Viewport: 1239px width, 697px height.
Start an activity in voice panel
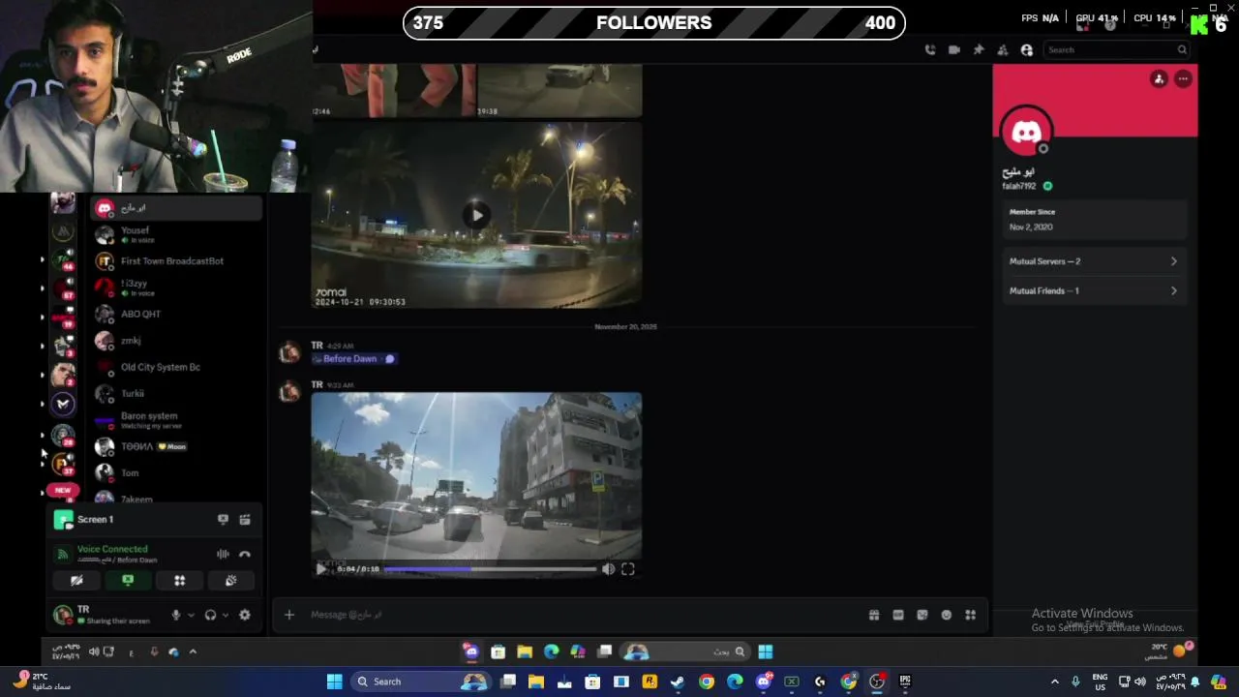pos(179,581)
